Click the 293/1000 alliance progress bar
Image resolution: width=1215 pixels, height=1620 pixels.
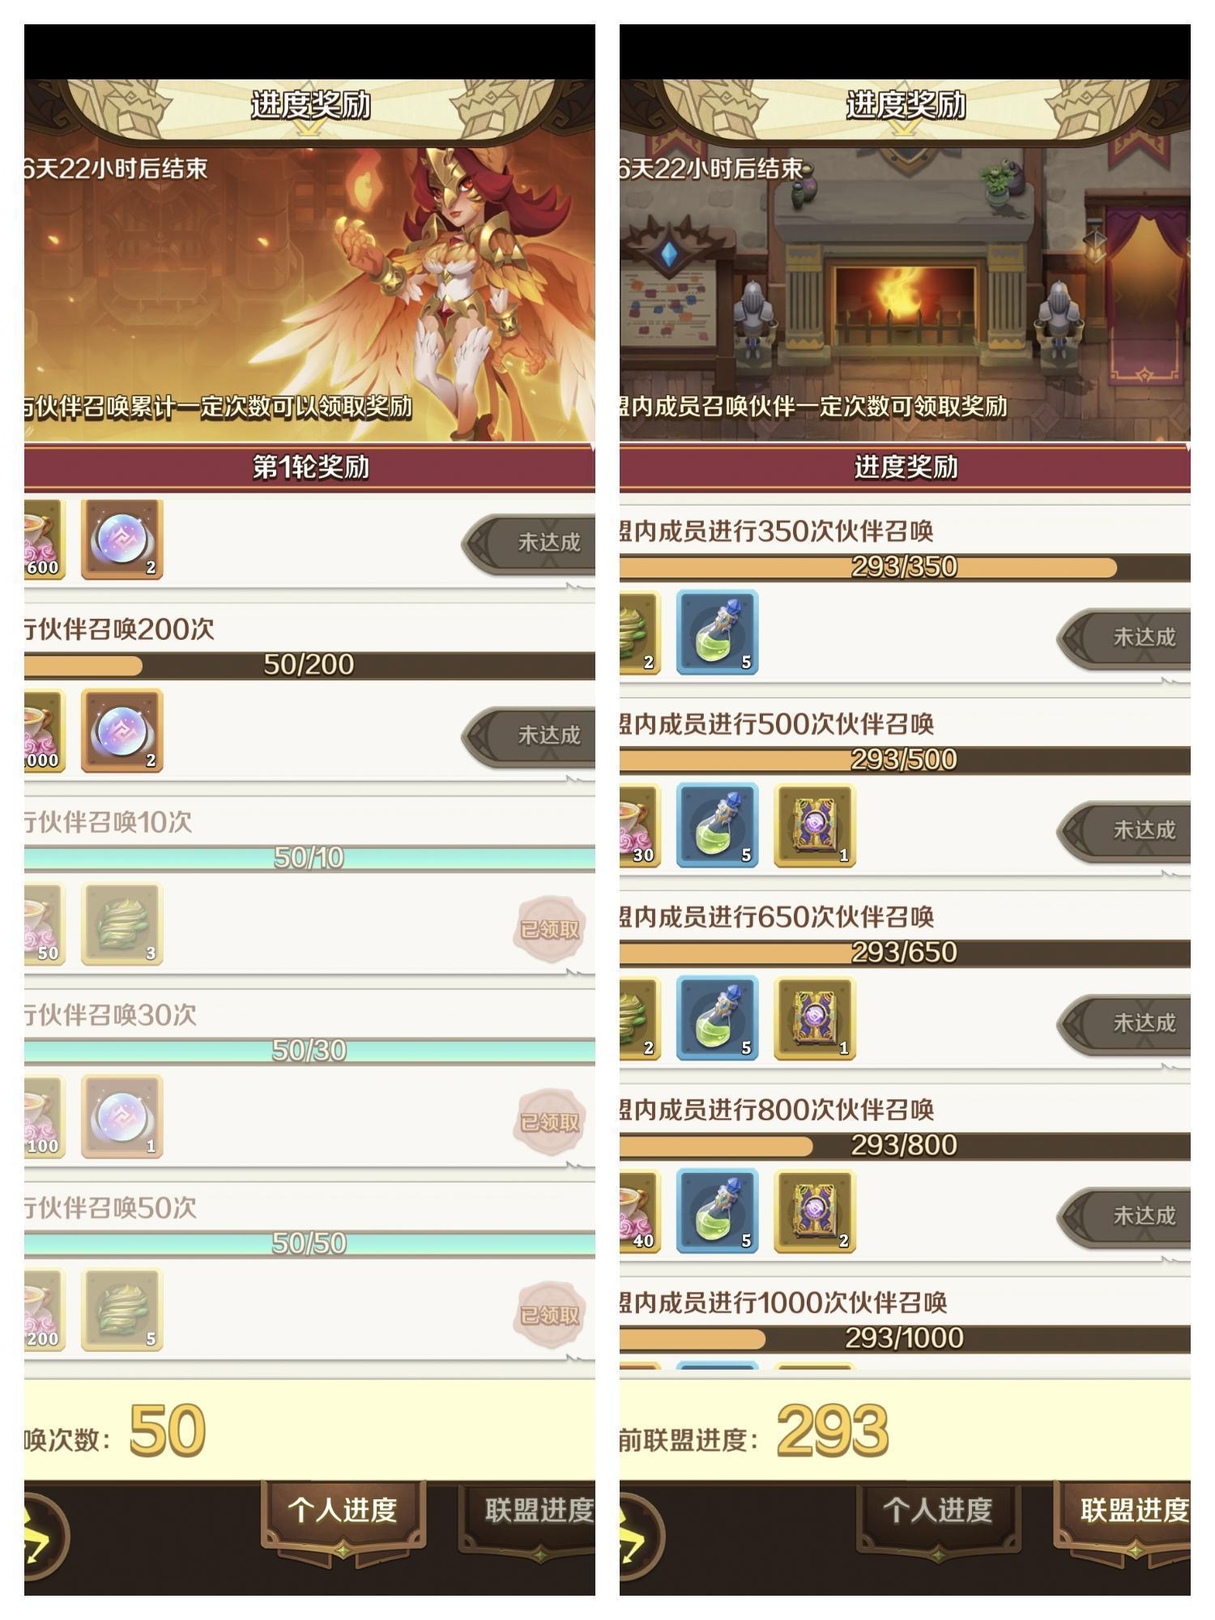[x=905, y=1338]
